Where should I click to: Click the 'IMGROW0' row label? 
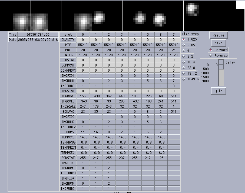(68, 96)
